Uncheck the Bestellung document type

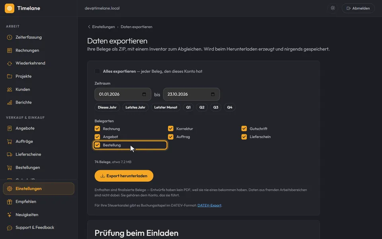(97, 145)
